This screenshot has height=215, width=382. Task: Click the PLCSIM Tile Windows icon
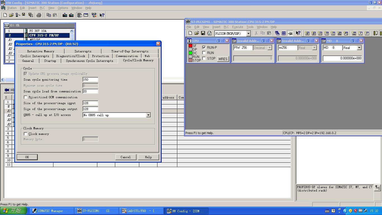284,33
